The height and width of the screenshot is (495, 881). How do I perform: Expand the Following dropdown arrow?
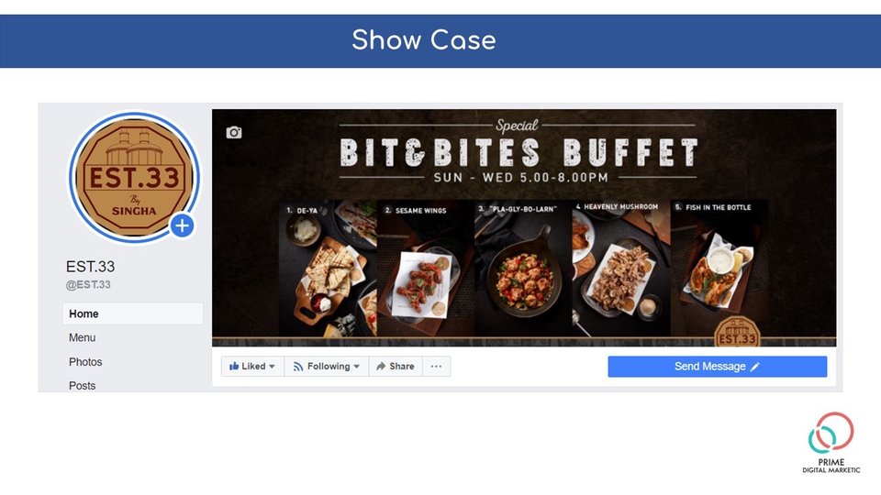(356, 367)
